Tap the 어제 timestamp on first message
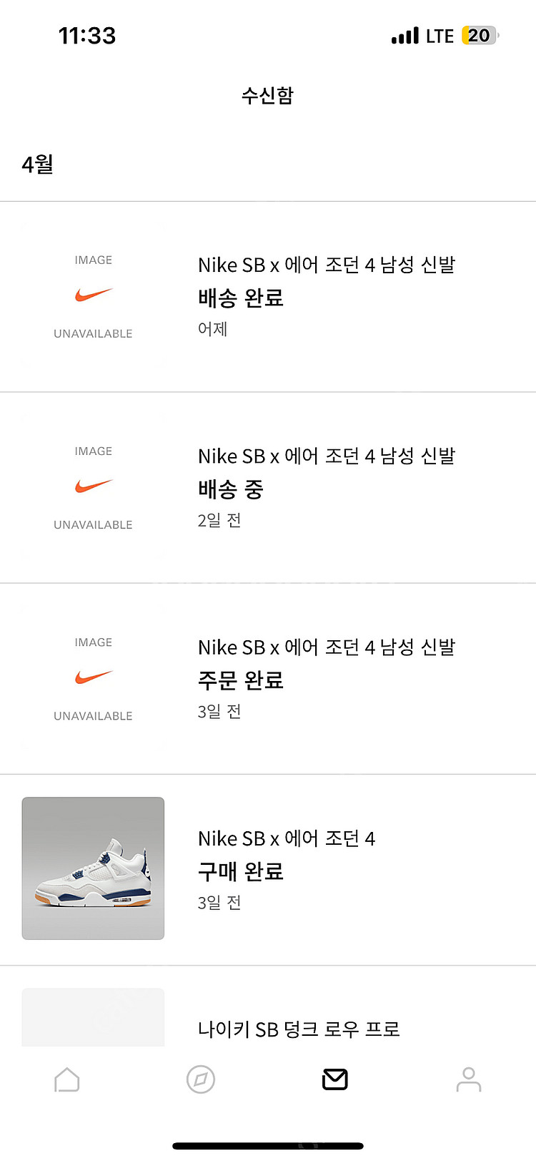Image resolution: width=536 pixels, height=1161 pixels. 213,329
